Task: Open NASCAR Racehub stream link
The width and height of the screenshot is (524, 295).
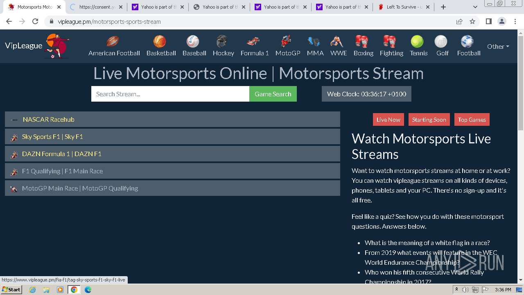Action: click(x=172, y=119)
